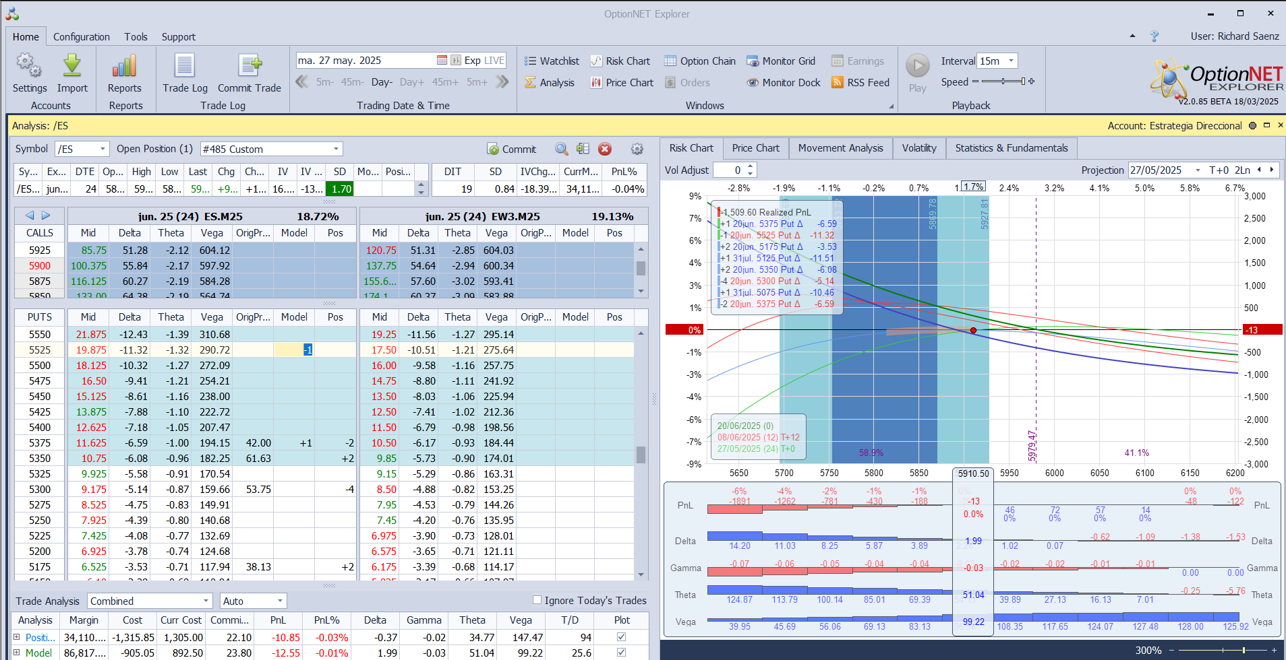Open the Price Chart window from the ribbon
The width and height of the screenshot is (1286, 660).
point(622,82)
